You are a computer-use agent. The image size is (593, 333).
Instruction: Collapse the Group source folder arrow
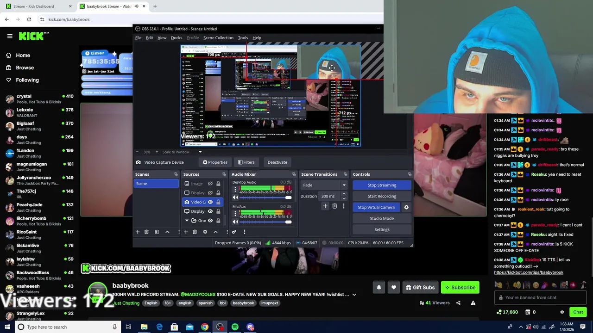click(187, 221)
